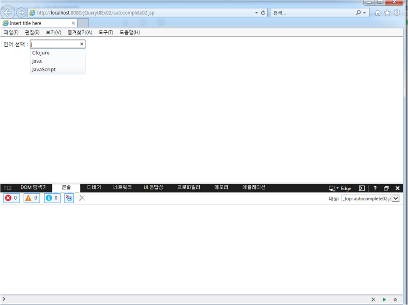The width and height of the screenshot is (408, 305).
Task: Open Favorites with the star icon
Action: coord(387,12)
